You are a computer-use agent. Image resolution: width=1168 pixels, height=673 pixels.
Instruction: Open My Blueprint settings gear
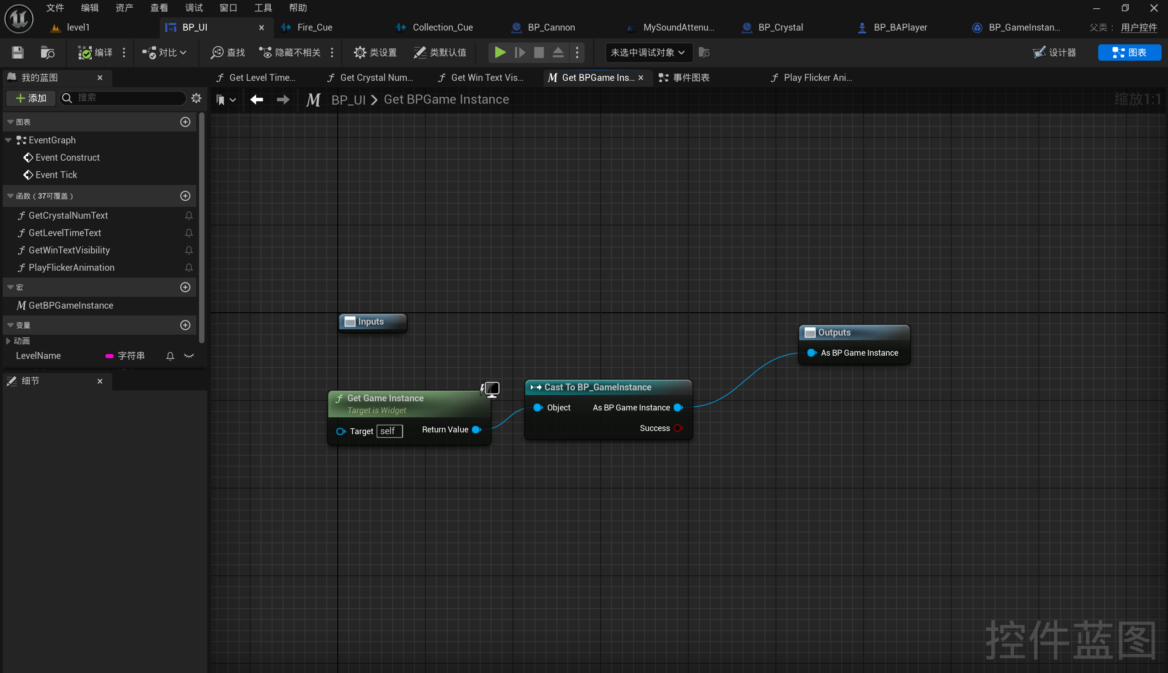196,98
